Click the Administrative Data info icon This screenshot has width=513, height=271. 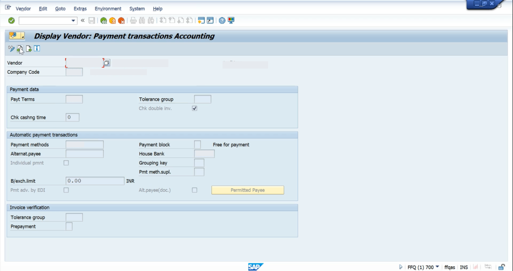pyautogui.click(x=37, y=49)
